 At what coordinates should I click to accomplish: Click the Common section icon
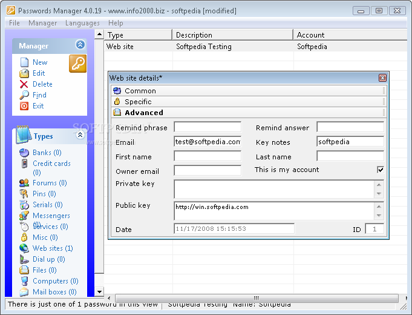pos(117,91)
